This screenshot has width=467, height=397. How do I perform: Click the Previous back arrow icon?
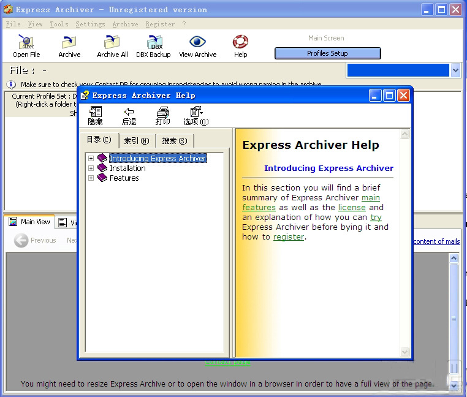[21, 240]
